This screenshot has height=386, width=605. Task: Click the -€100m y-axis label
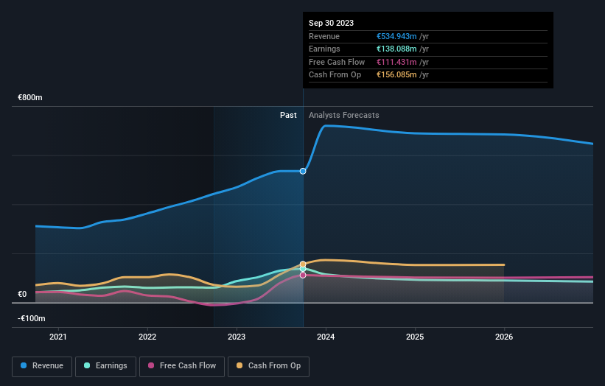click(x=32, y=318)
